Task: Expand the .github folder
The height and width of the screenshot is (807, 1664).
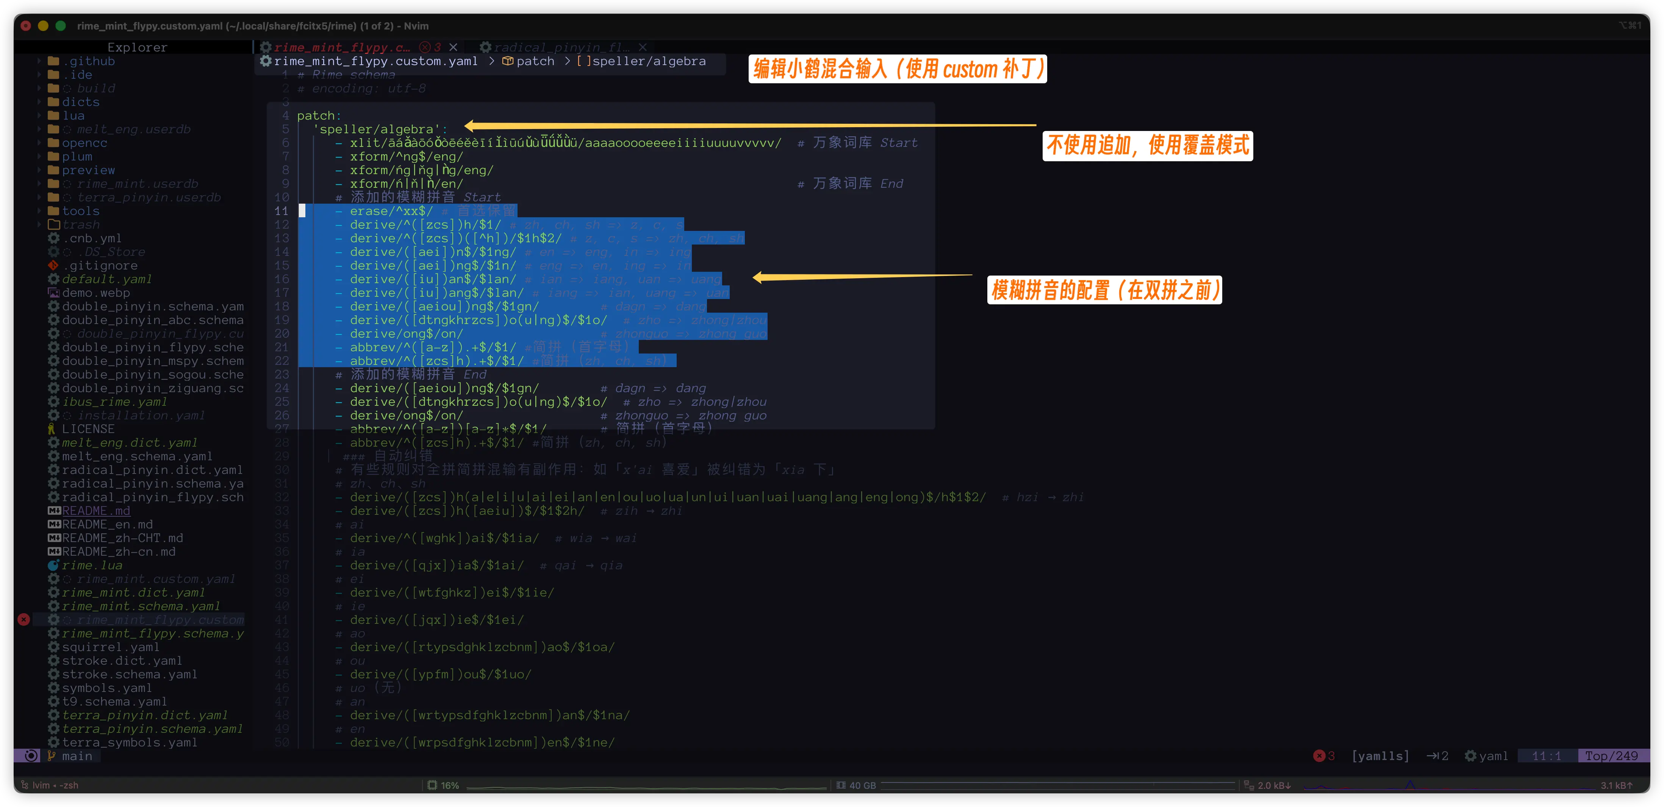Action: pos(39,61)
